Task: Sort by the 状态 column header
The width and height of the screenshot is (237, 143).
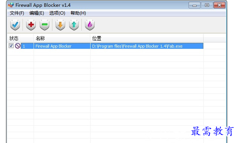Action: coord(20,38)
